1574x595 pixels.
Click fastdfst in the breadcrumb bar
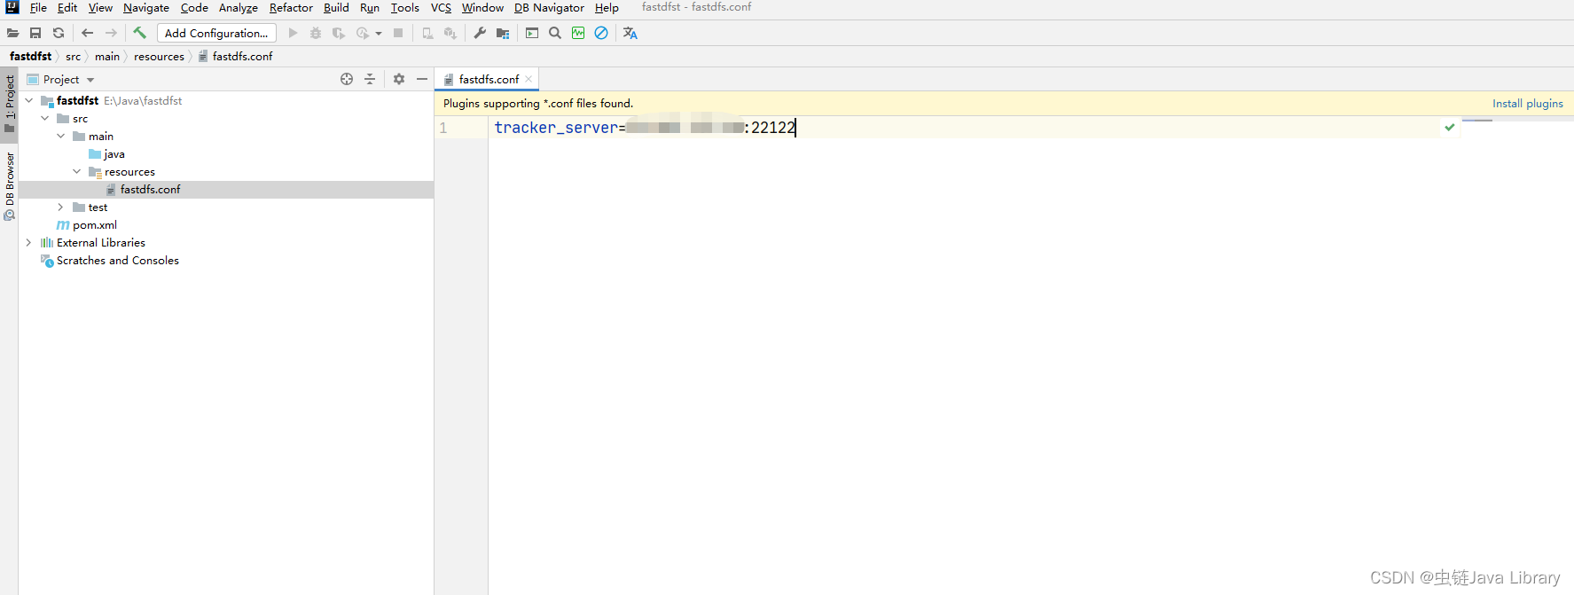coord(30,56)
